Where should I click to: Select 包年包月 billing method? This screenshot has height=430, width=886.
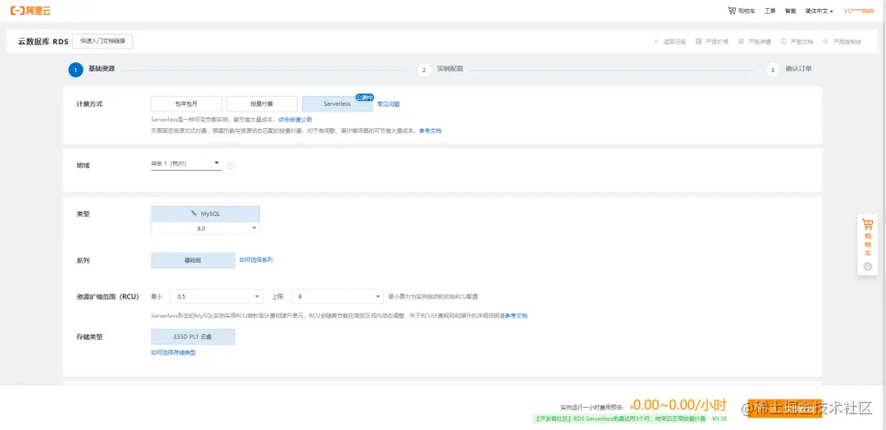pyautogui.click(x=186, y=104)
